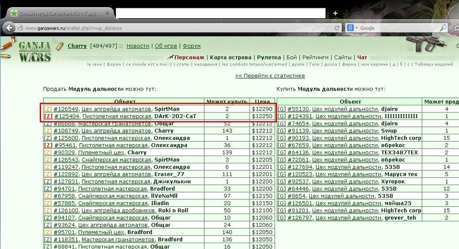Image resolution: width=459 pixels, height=249 pixels.
Task: Click the Перейти к статистике link
Action: (x=270, y=76)
